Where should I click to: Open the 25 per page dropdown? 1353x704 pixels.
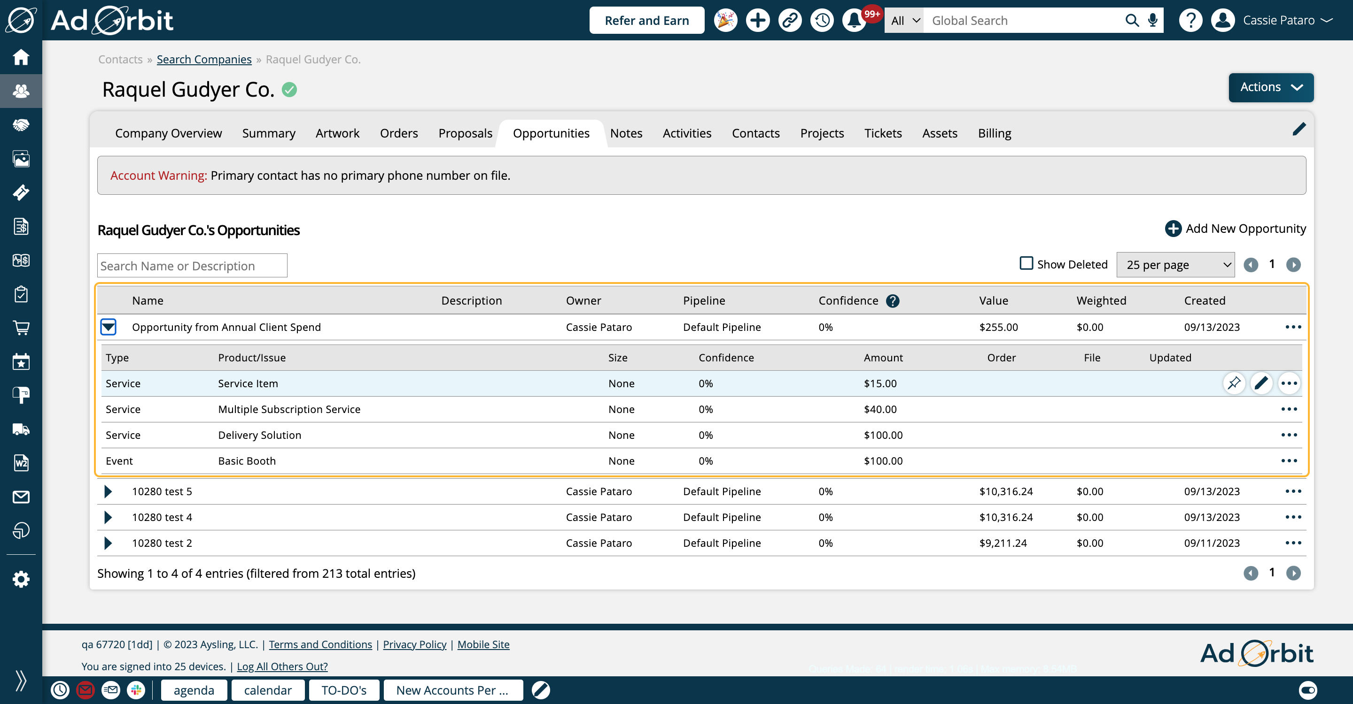(1175, 264)
